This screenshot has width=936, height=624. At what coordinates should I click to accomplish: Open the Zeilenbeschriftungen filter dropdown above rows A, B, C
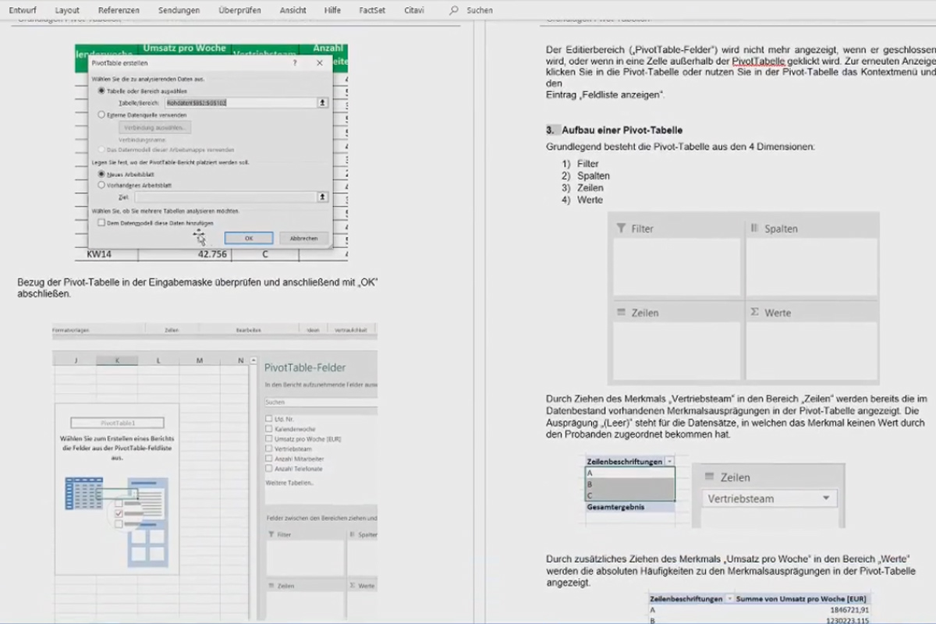[x=670, y=462]
